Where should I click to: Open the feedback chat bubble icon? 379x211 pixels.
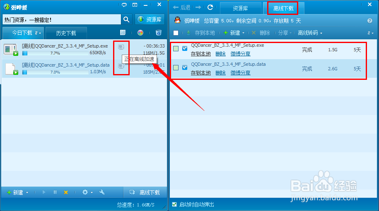[124, 5]
